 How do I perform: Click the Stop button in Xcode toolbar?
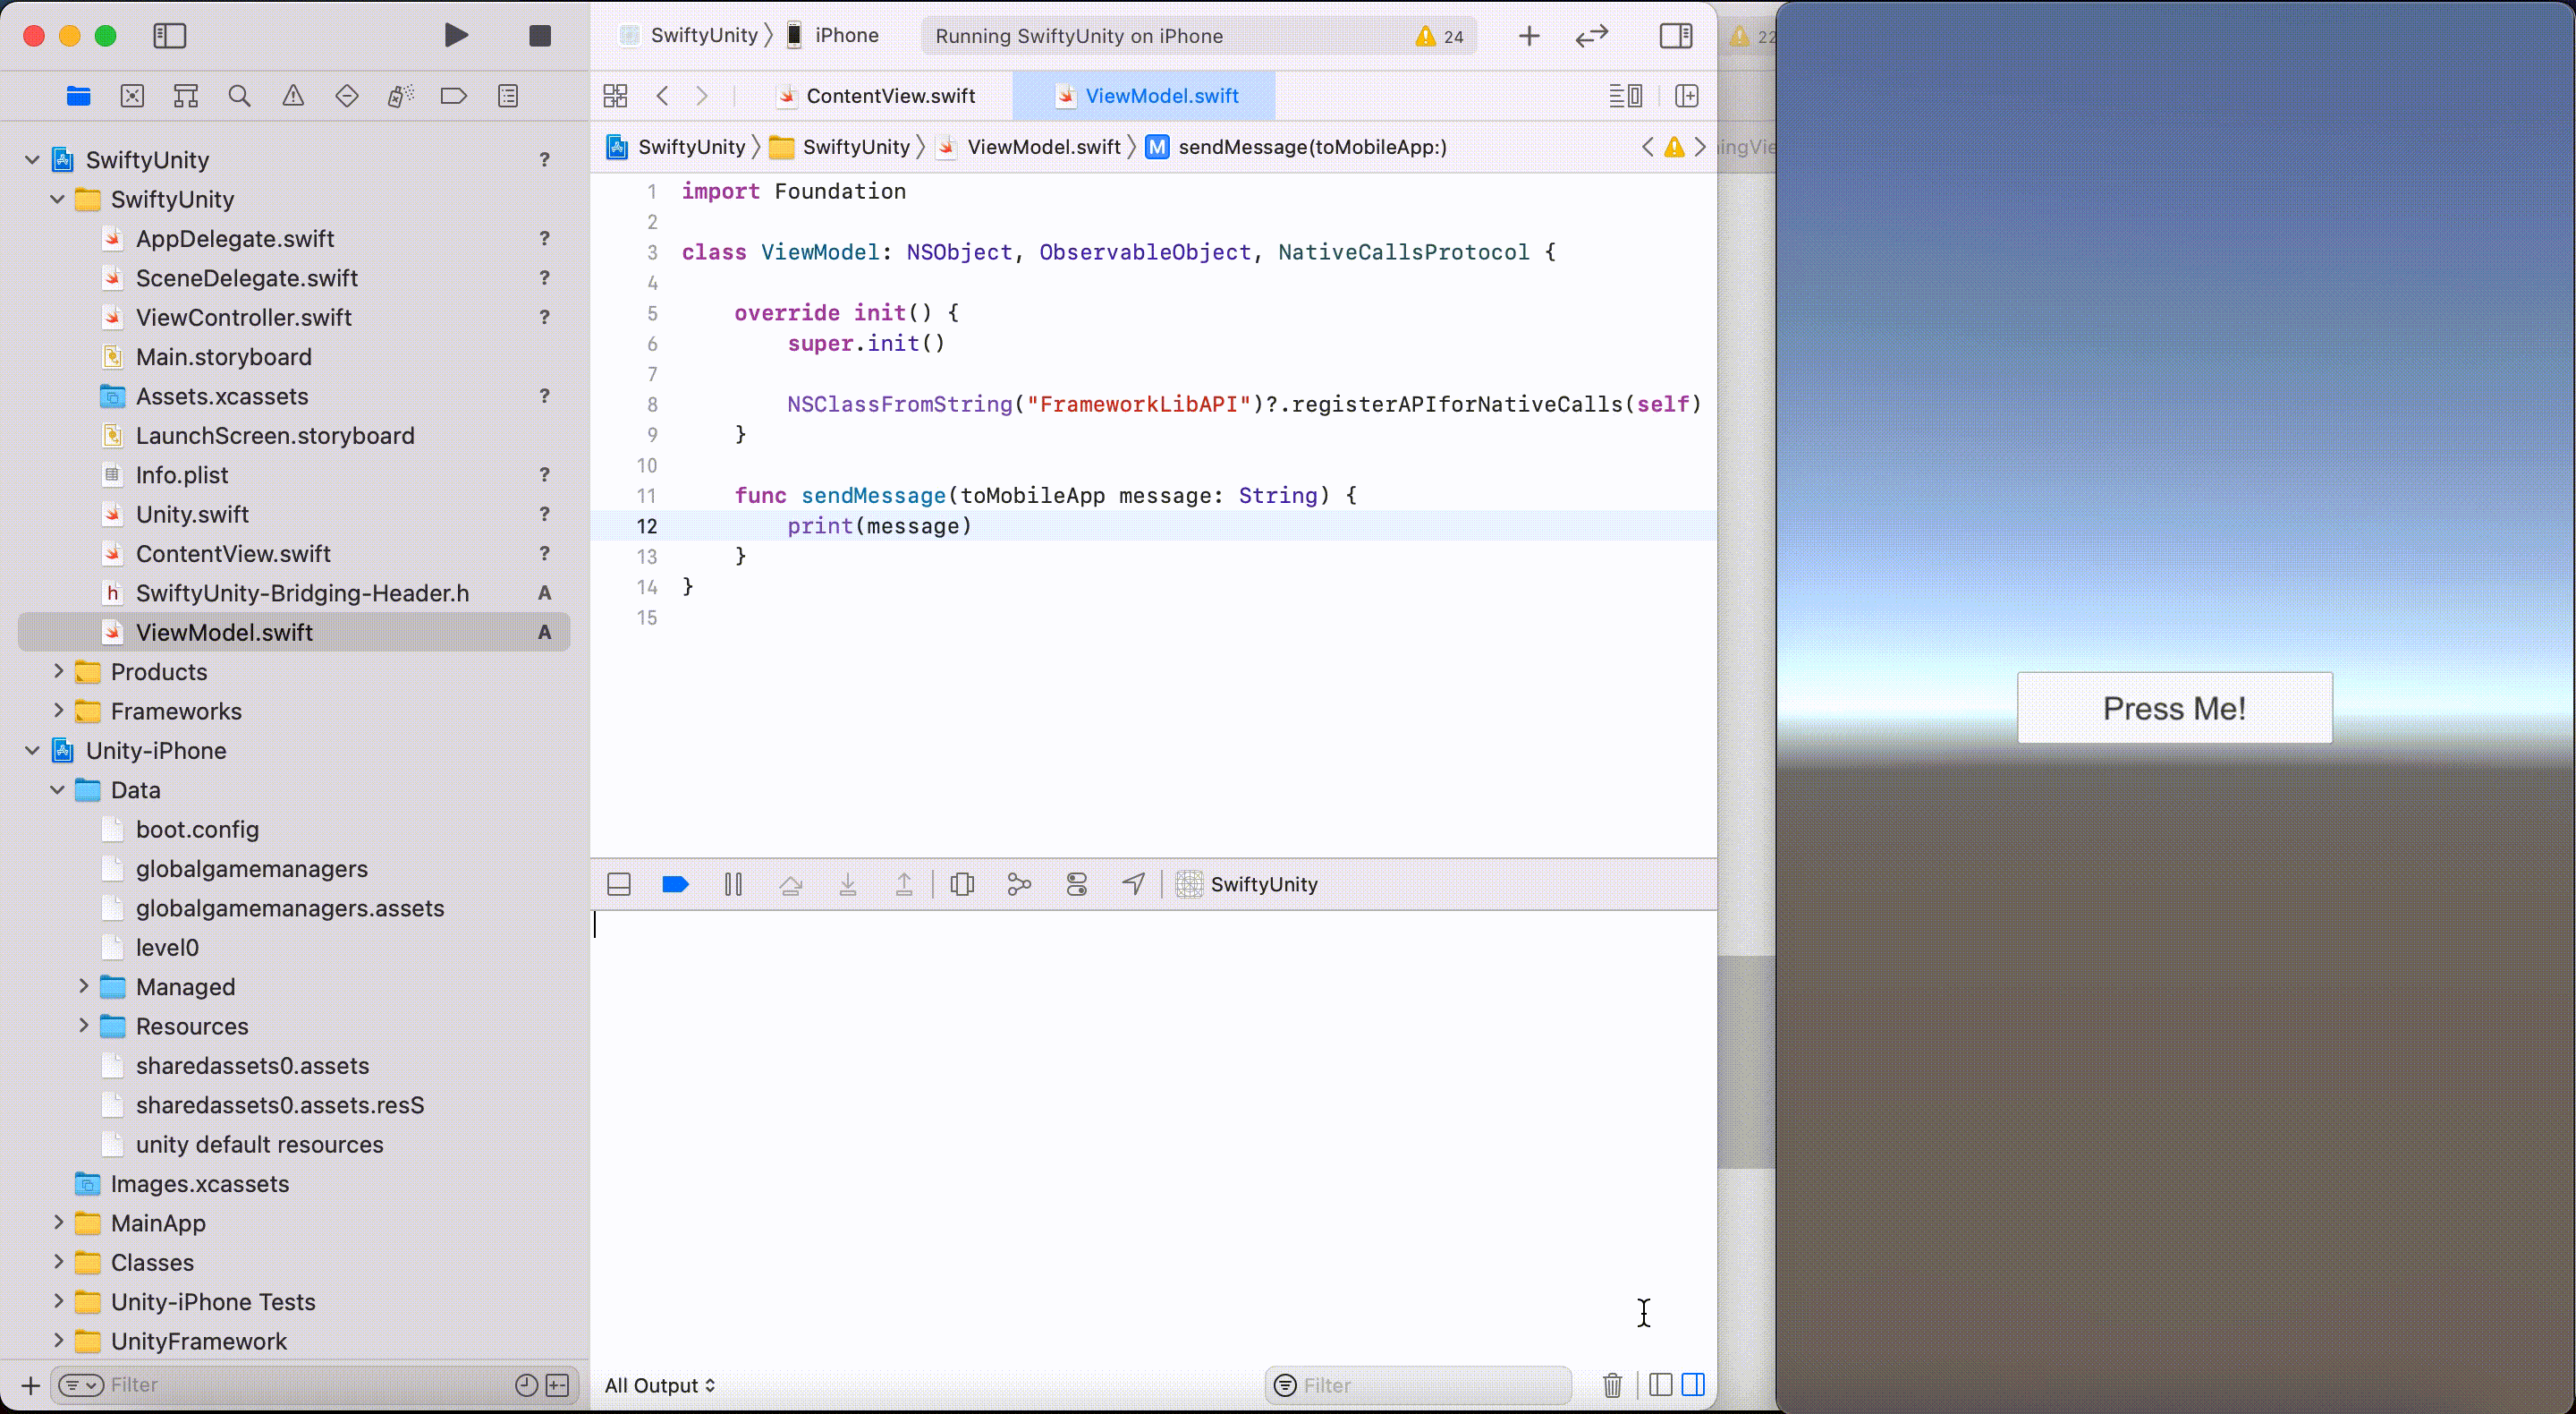click(x=540, y=36)
